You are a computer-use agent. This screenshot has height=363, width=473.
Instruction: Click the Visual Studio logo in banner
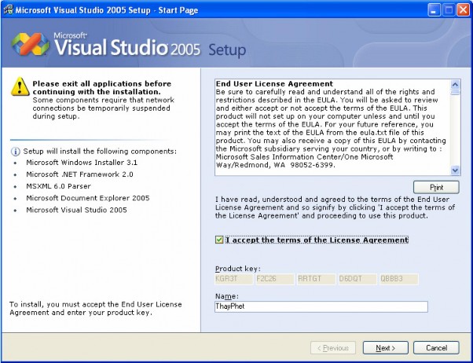click(x=30, y=44)
